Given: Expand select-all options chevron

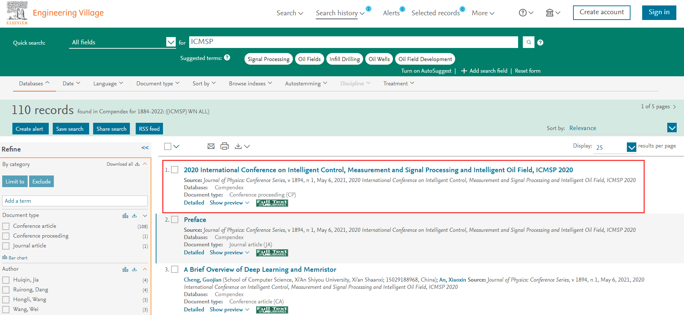Looking at the screenshot, I should coord(176,146).
